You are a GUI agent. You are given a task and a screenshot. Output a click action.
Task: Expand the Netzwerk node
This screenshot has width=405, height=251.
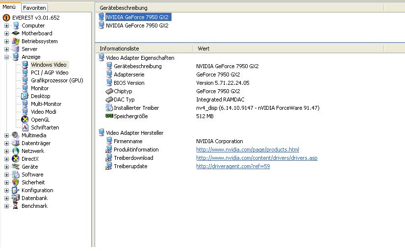click(x=6, y=151)
